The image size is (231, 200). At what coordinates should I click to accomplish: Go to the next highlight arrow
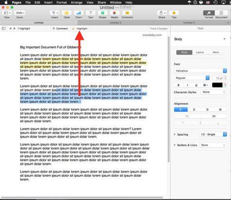click(15, 28)
